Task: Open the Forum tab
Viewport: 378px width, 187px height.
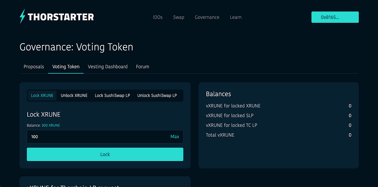Action: click(142, 67)
